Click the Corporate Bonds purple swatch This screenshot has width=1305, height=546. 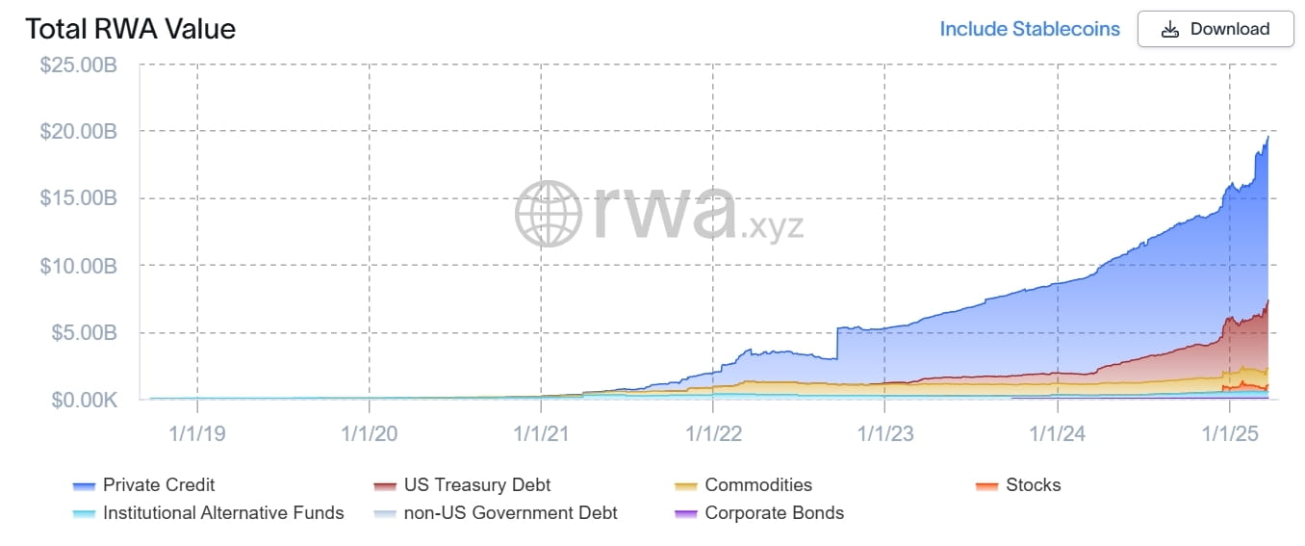click(x=686, y=514)
